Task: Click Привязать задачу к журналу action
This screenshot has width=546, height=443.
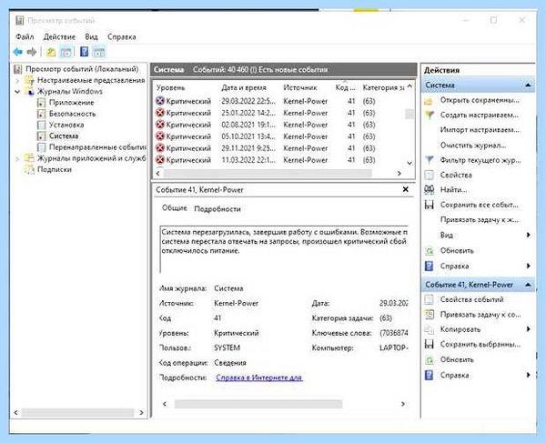Action: [x=480, y=220]
